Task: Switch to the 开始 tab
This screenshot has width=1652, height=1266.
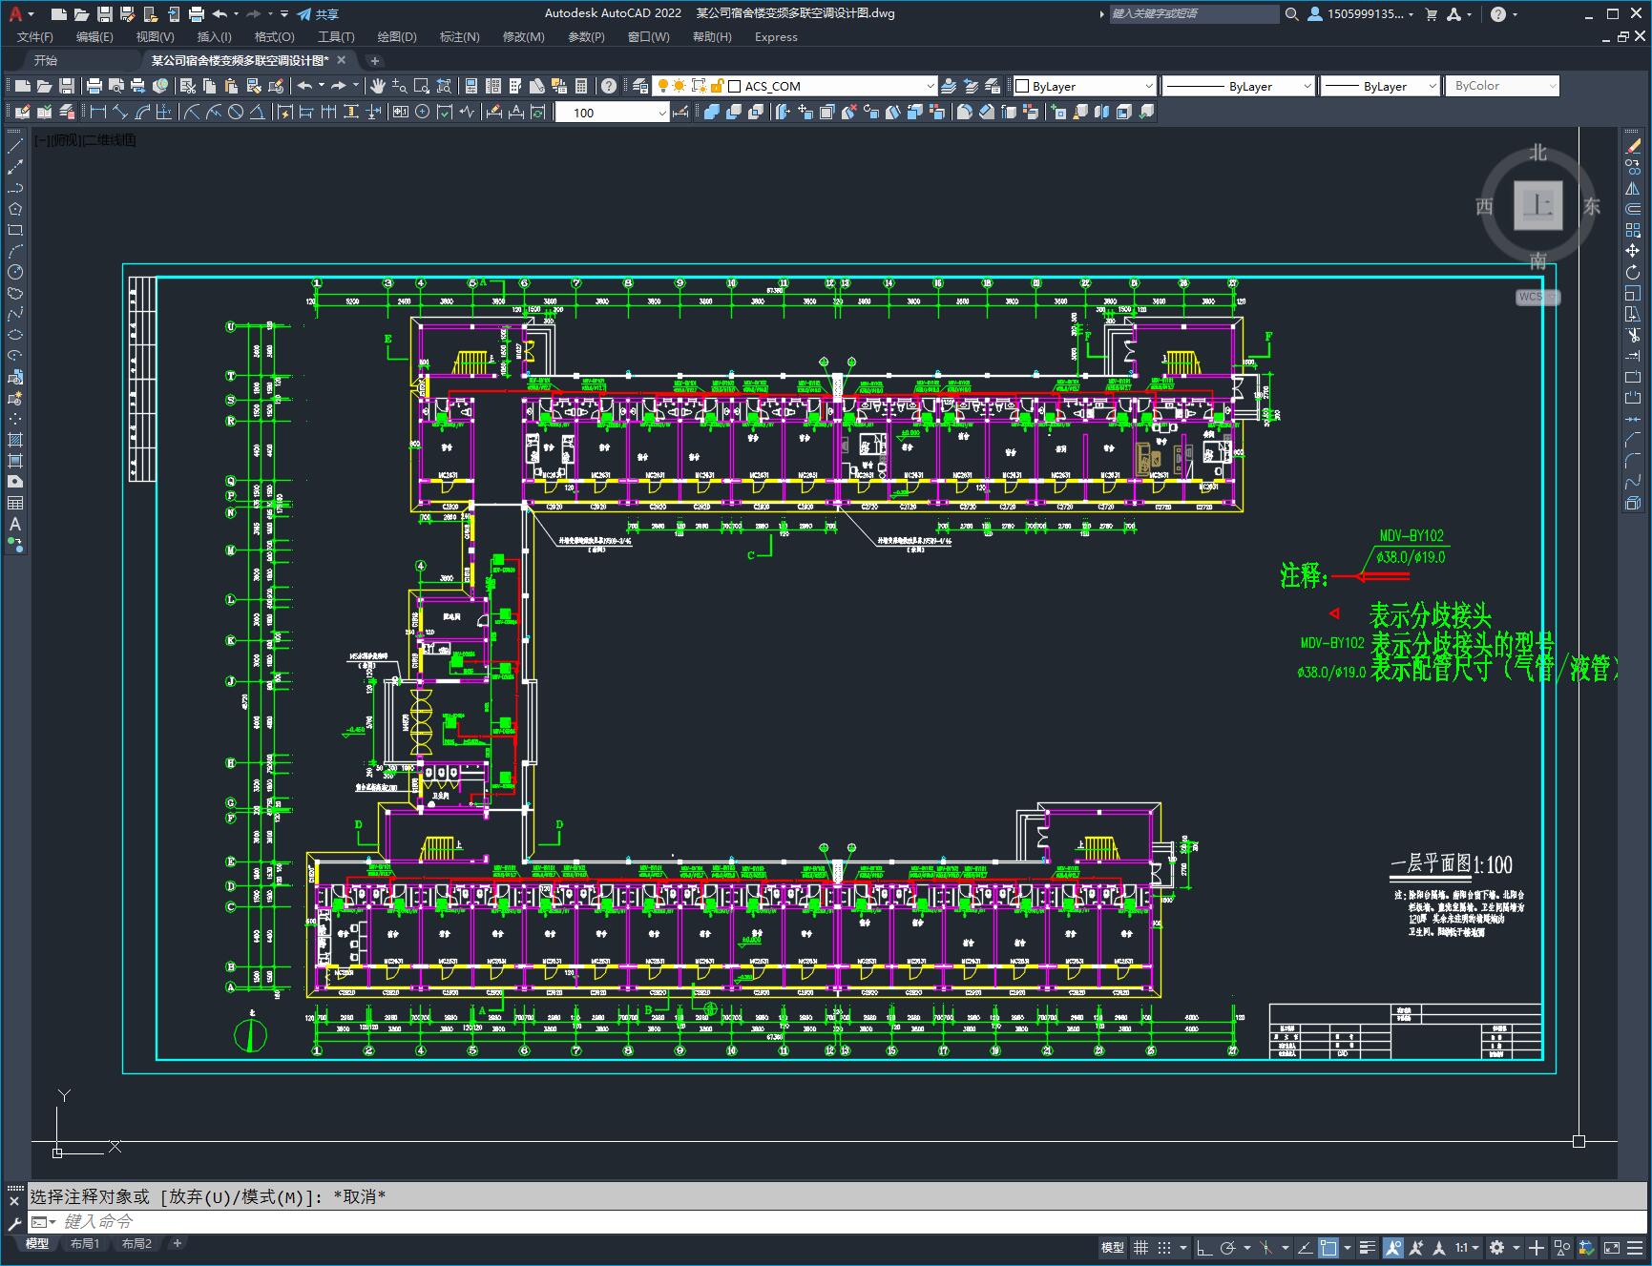Action: coord(46,60)
